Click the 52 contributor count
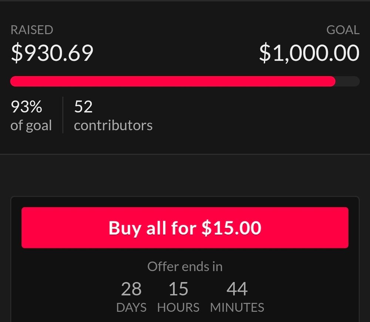Image resolution: width=370 pixels, height=322 pixels. coord(83,107)
